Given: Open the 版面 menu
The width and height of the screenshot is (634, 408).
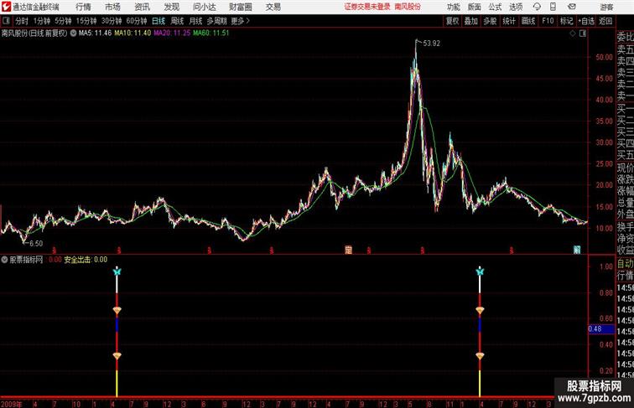Looking at the screenshot, I should [x=475, y=7].
